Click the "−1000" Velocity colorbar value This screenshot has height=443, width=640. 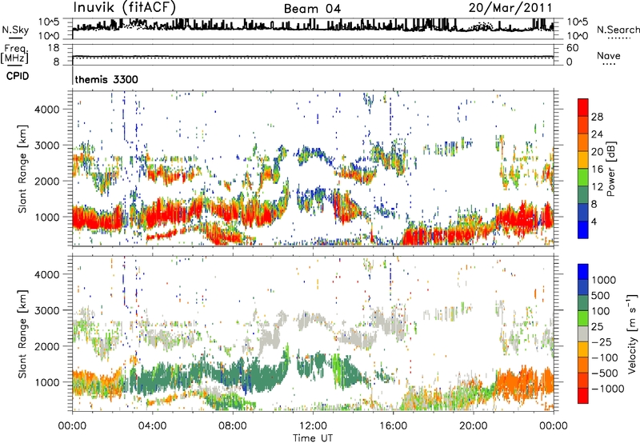608,389
